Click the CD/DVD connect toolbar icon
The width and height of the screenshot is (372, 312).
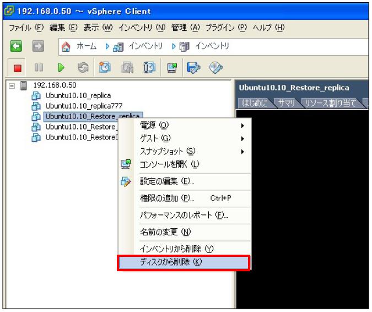pos(216,68)
